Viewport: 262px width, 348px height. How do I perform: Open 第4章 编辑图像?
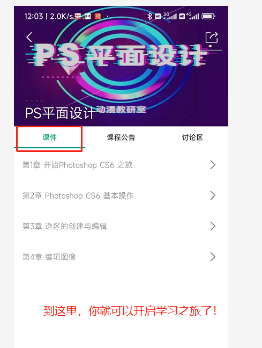pyautogui.click(x=121, y=257)
